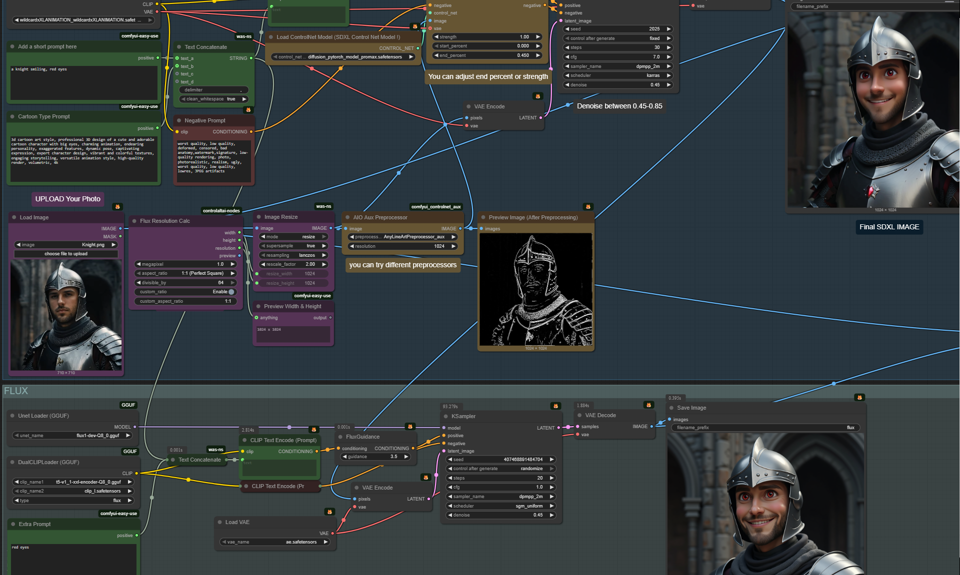
Task: Collapse the Load Image node via its title dot
Action: coord(13,217)
